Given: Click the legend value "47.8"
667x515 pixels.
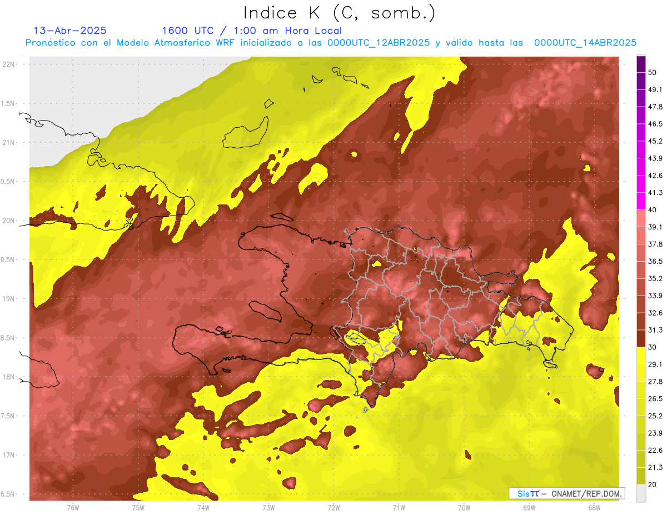Looking at the screenshot, I should pos(655,107).
